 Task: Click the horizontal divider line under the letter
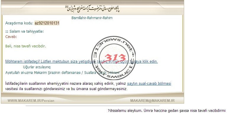[92, 106]
